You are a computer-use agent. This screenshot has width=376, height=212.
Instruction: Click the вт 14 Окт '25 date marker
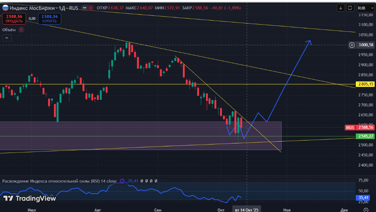pos(246,210)
